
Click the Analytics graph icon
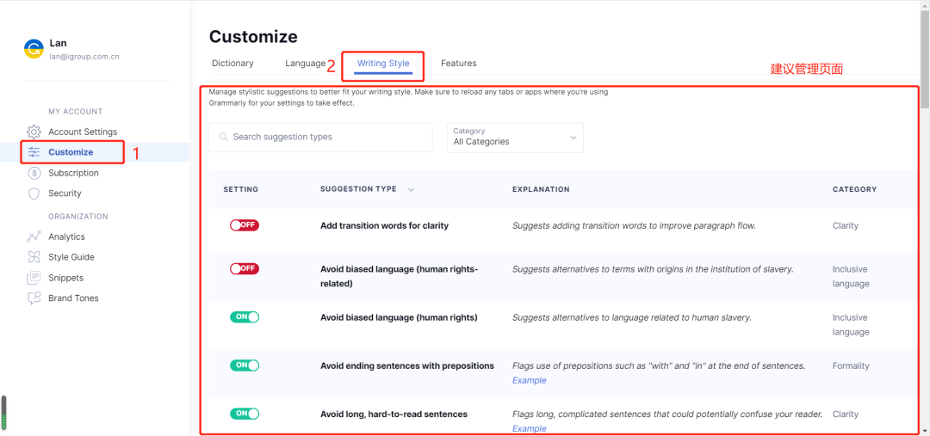pyautogui.click(x=34, y=236)
